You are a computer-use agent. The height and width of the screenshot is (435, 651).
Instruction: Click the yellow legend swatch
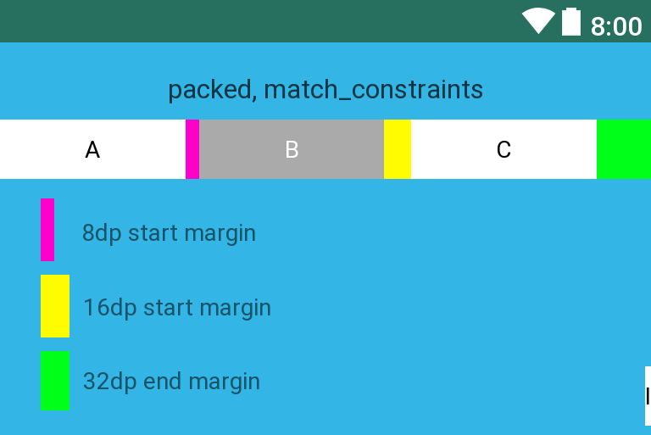(x=55, y=306)
